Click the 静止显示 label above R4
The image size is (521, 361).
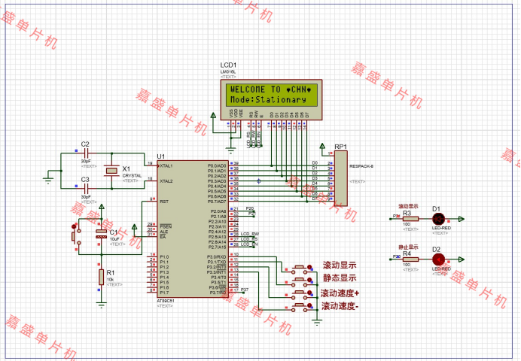point(408,247)
